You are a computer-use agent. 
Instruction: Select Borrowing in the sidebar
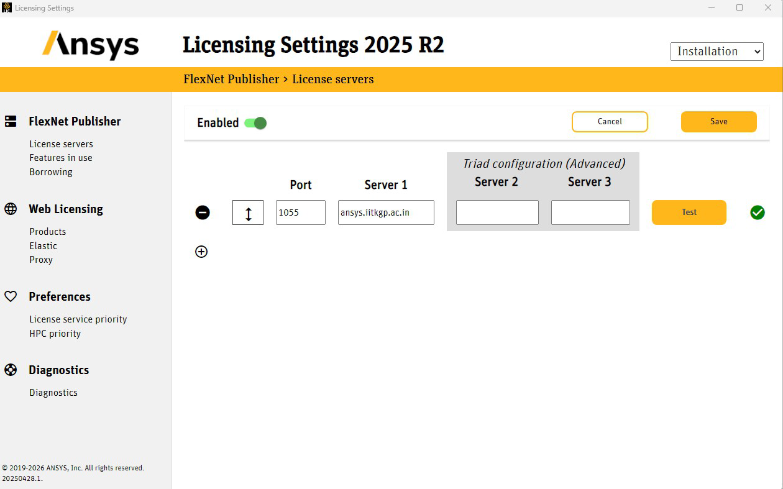click(51, 172)
